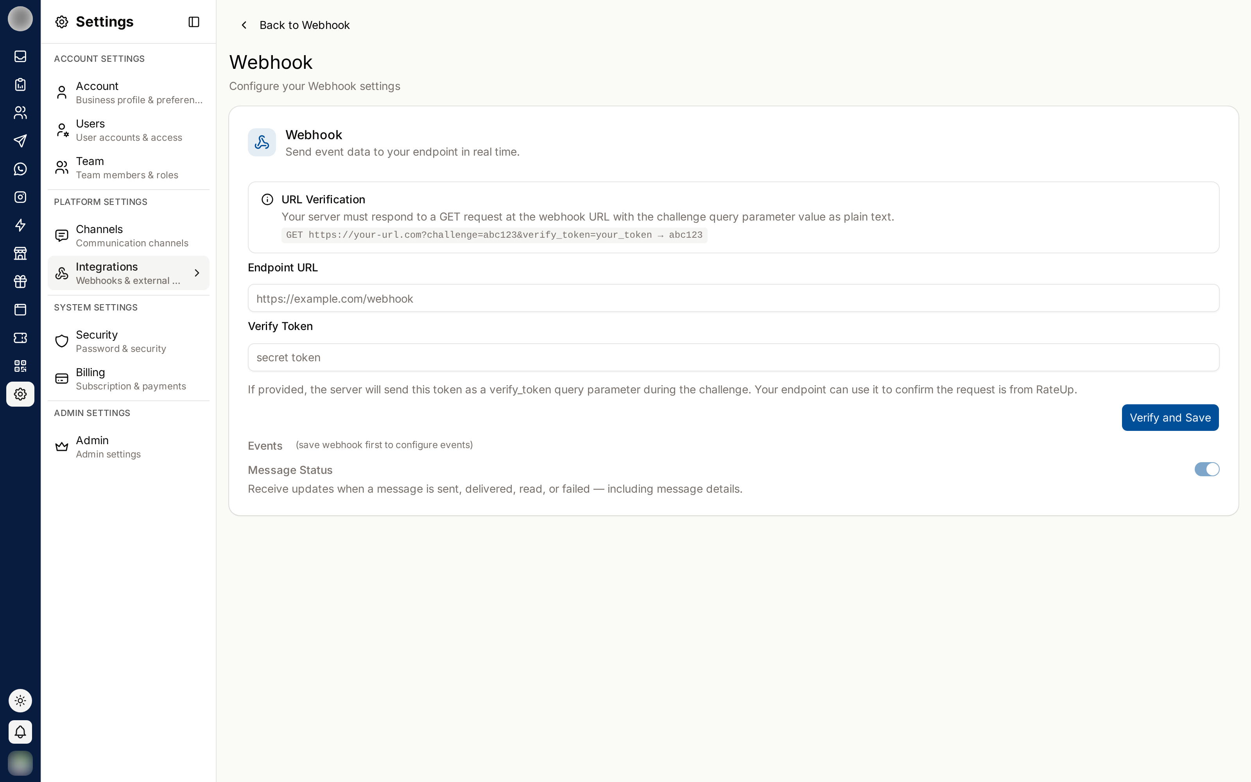Open Billing settings item
The image size is (1251, 782).
click(129, 379)
